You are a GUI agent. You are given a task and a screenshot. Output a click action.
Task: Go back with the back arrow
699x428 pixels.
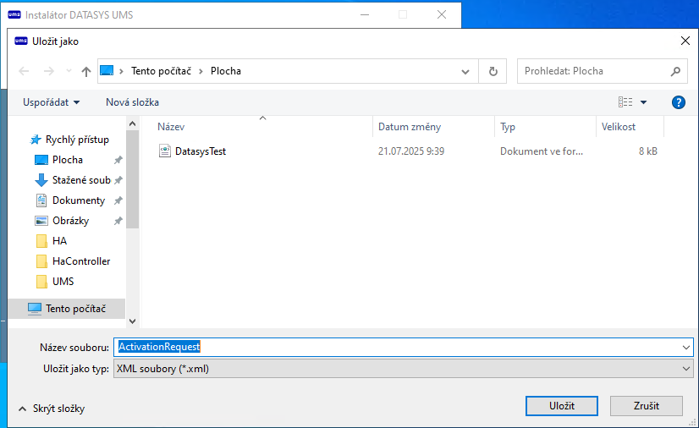24,71
